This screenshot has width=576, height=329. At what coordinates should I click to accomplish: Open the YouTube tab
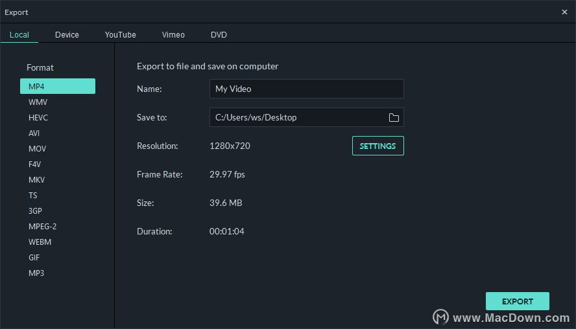[x=121, y=35]
